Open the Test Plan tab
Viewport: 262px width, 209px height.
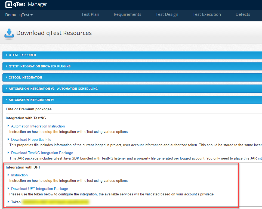point(90,14)
